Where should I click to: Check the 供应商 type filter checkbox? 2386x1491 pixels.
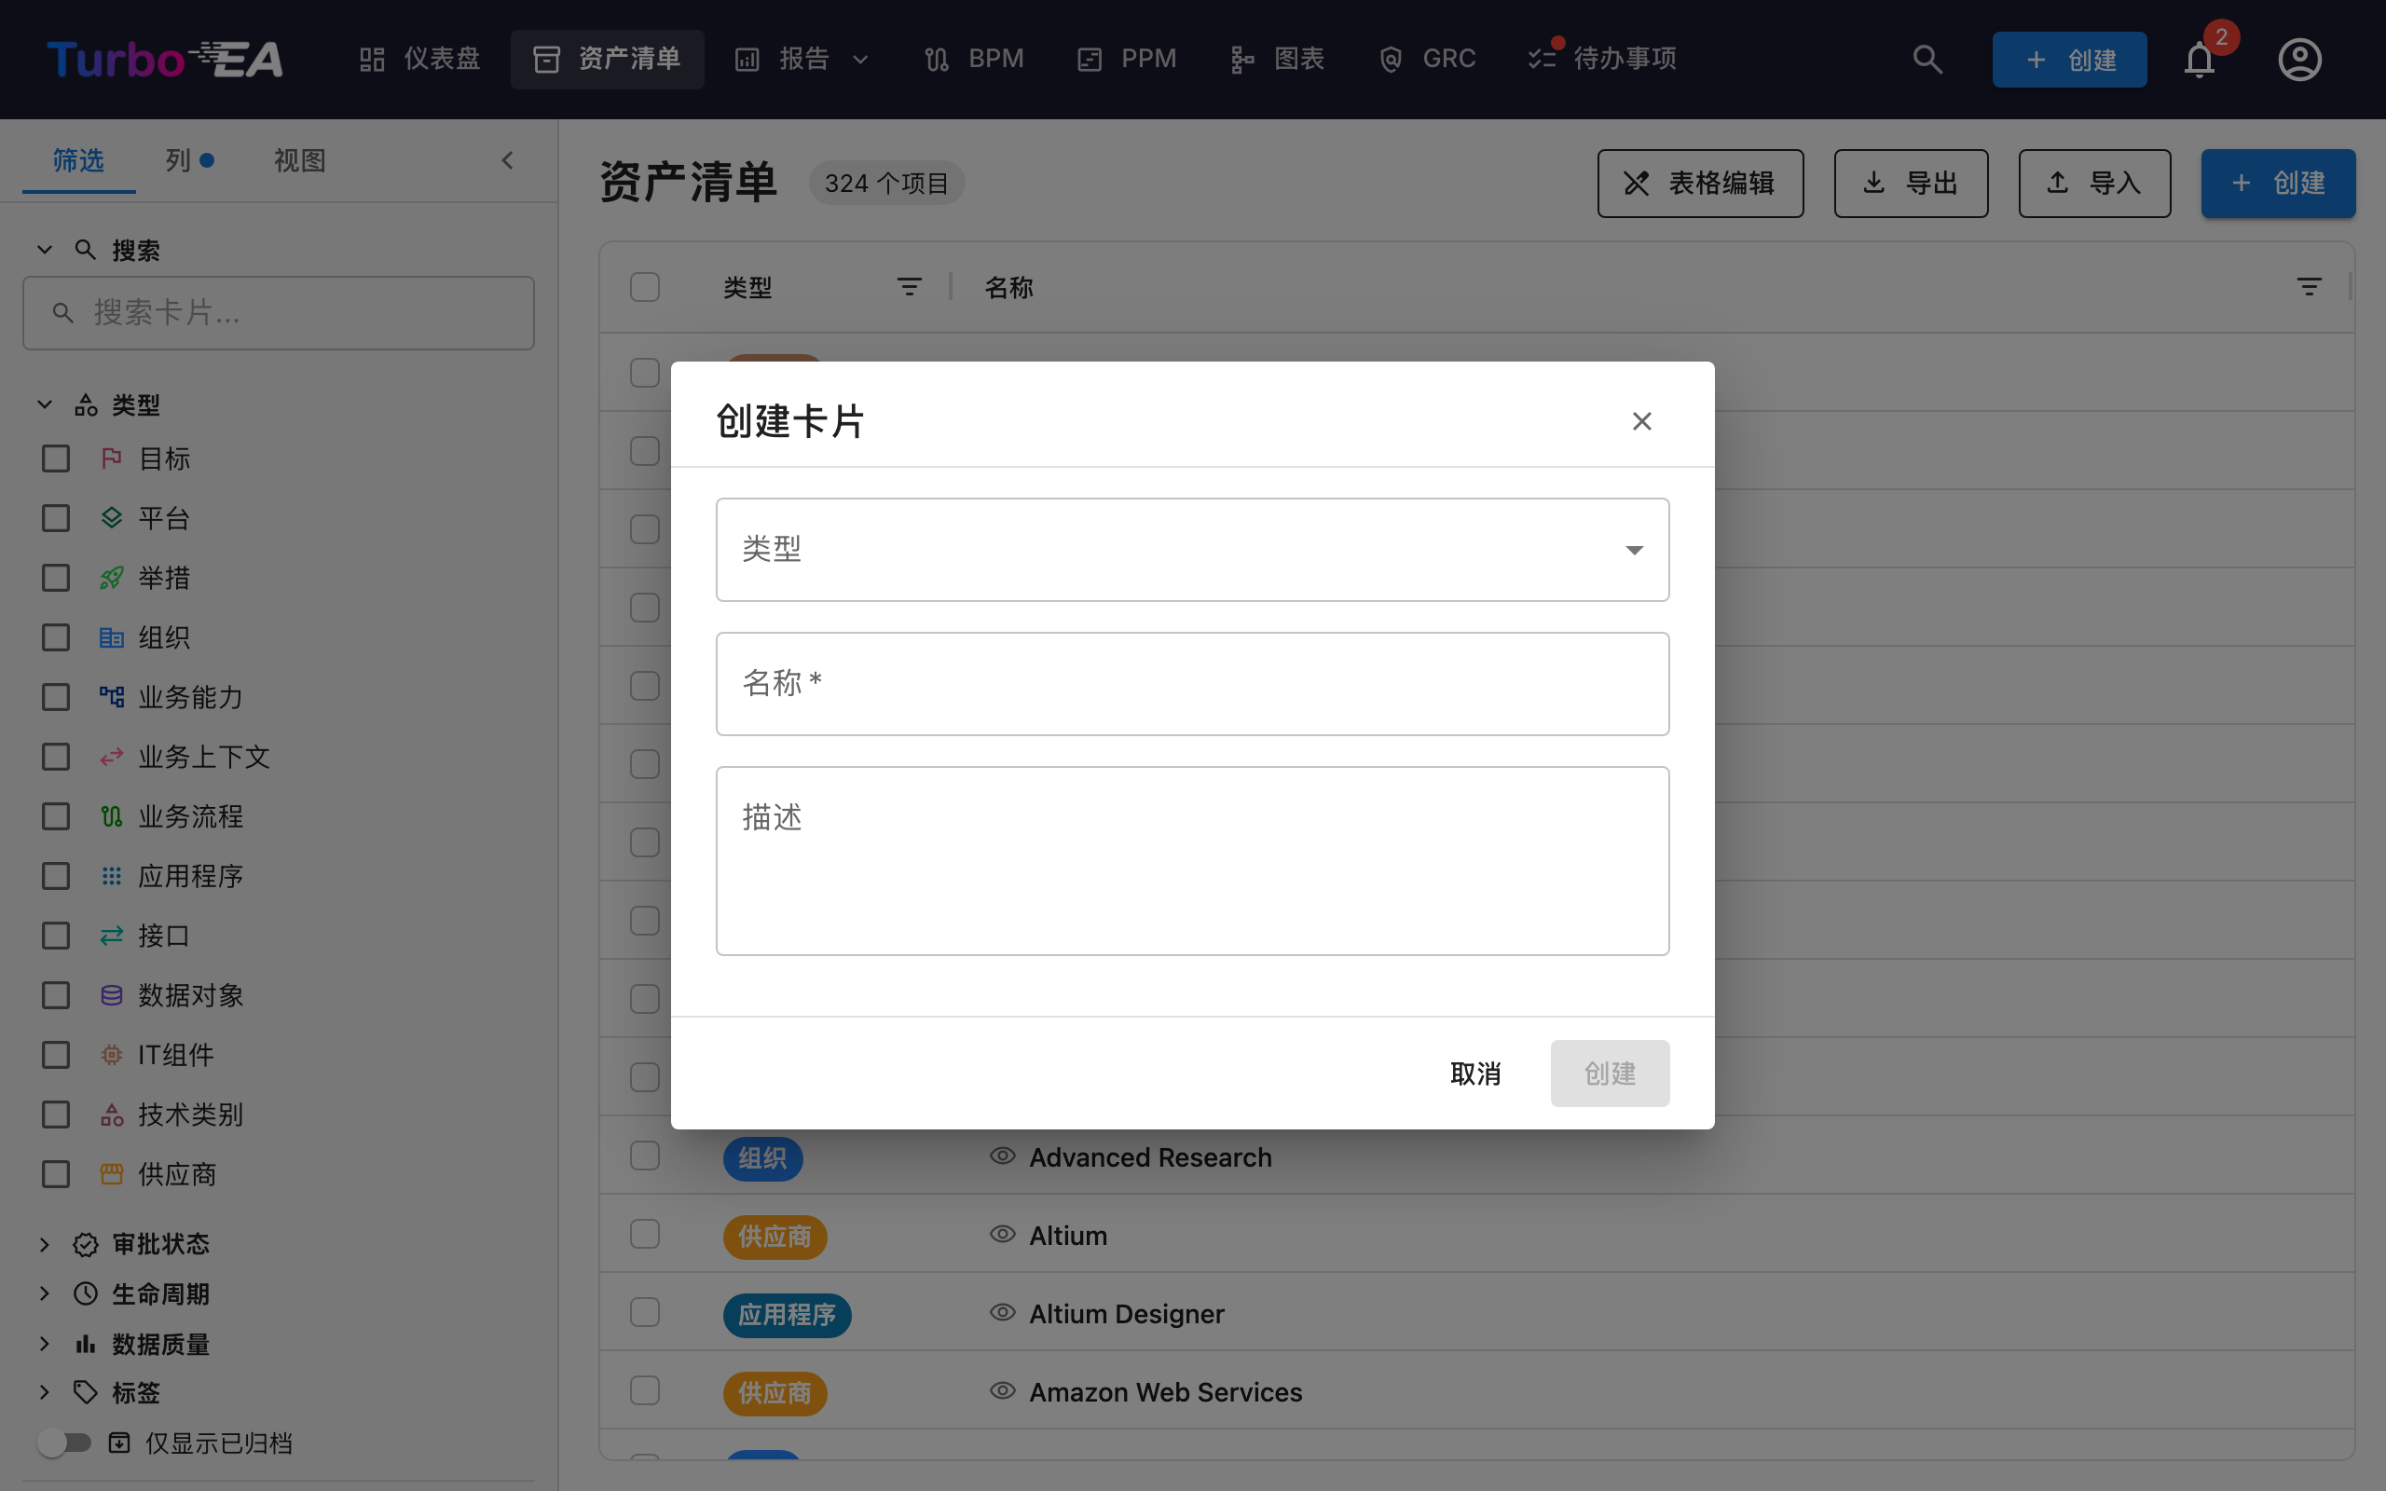point(56,1174)
